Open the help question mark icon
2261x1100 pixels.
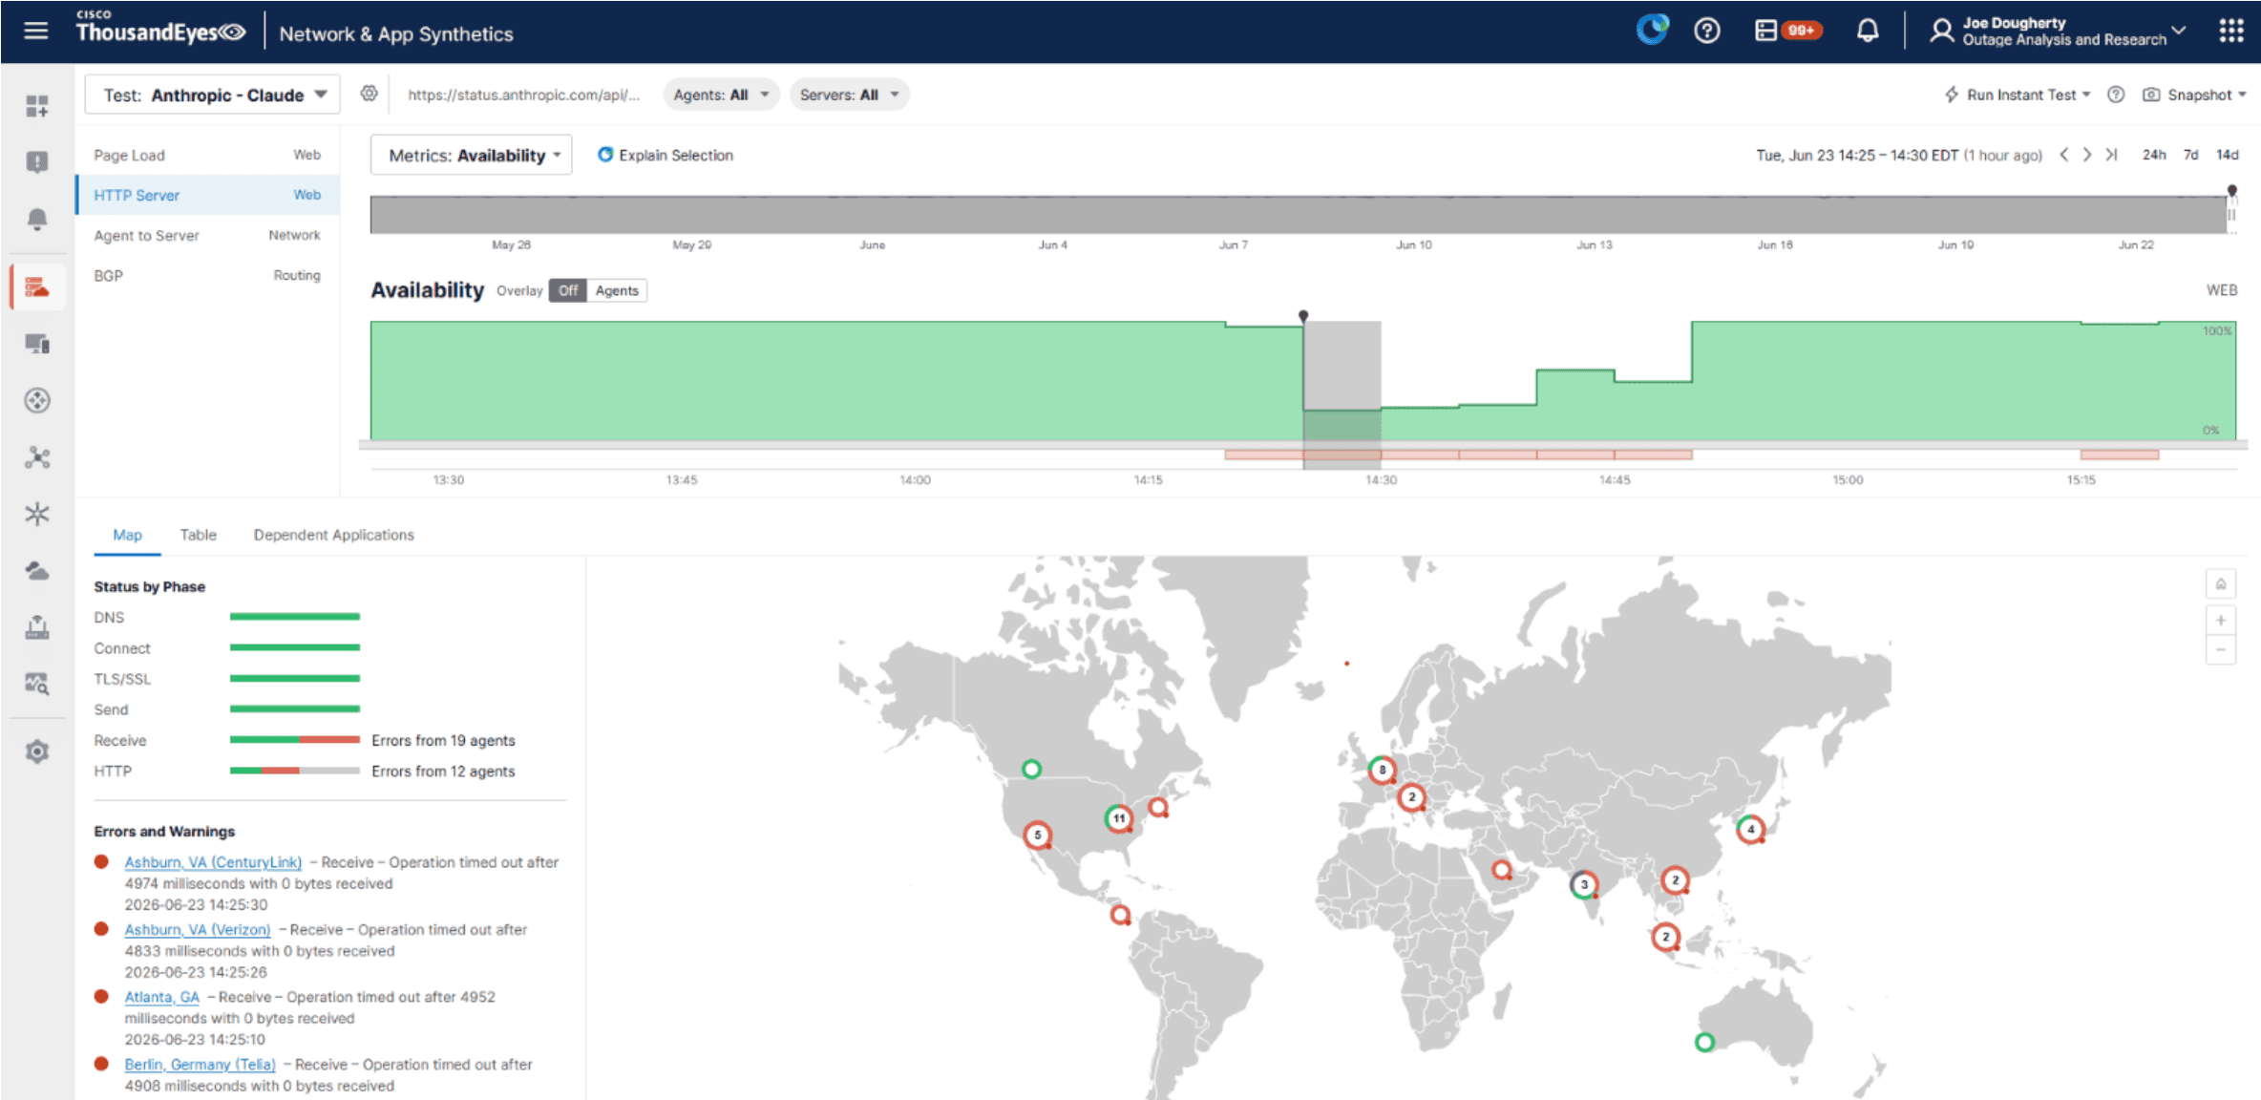pos(1706,32)
